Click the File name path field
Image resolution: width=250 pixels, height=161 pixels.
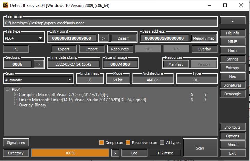click(x=110, y=23)
